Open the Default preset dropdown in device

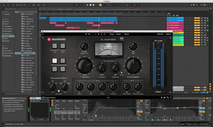click(40, 101)
